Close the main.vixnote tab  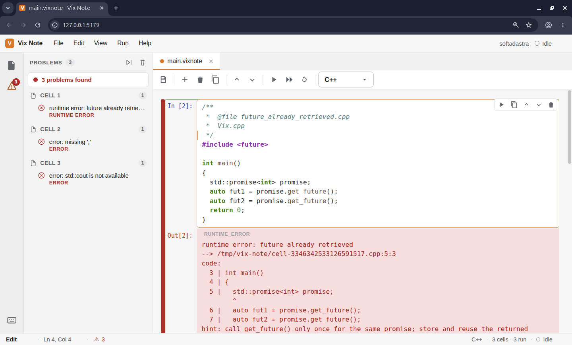(211, 61)
